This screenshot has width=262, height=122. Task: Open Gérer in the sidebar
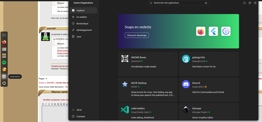click(83, 110)
